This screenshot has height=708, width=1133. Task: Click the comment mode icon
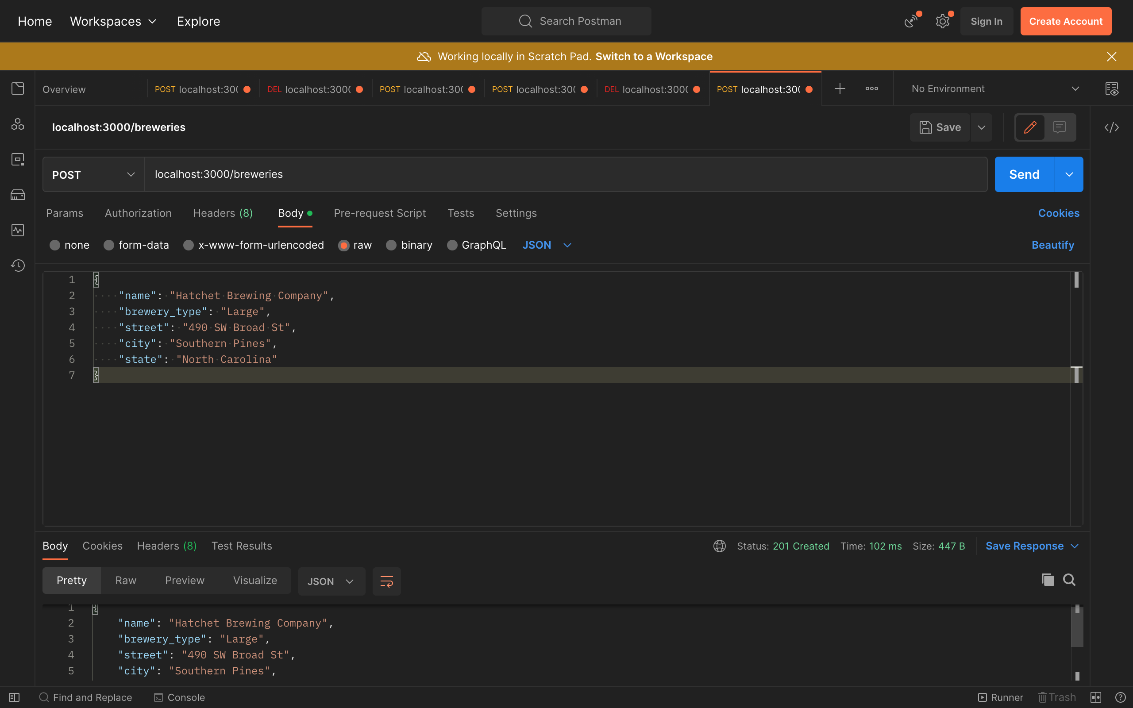tap(1060, 127)
